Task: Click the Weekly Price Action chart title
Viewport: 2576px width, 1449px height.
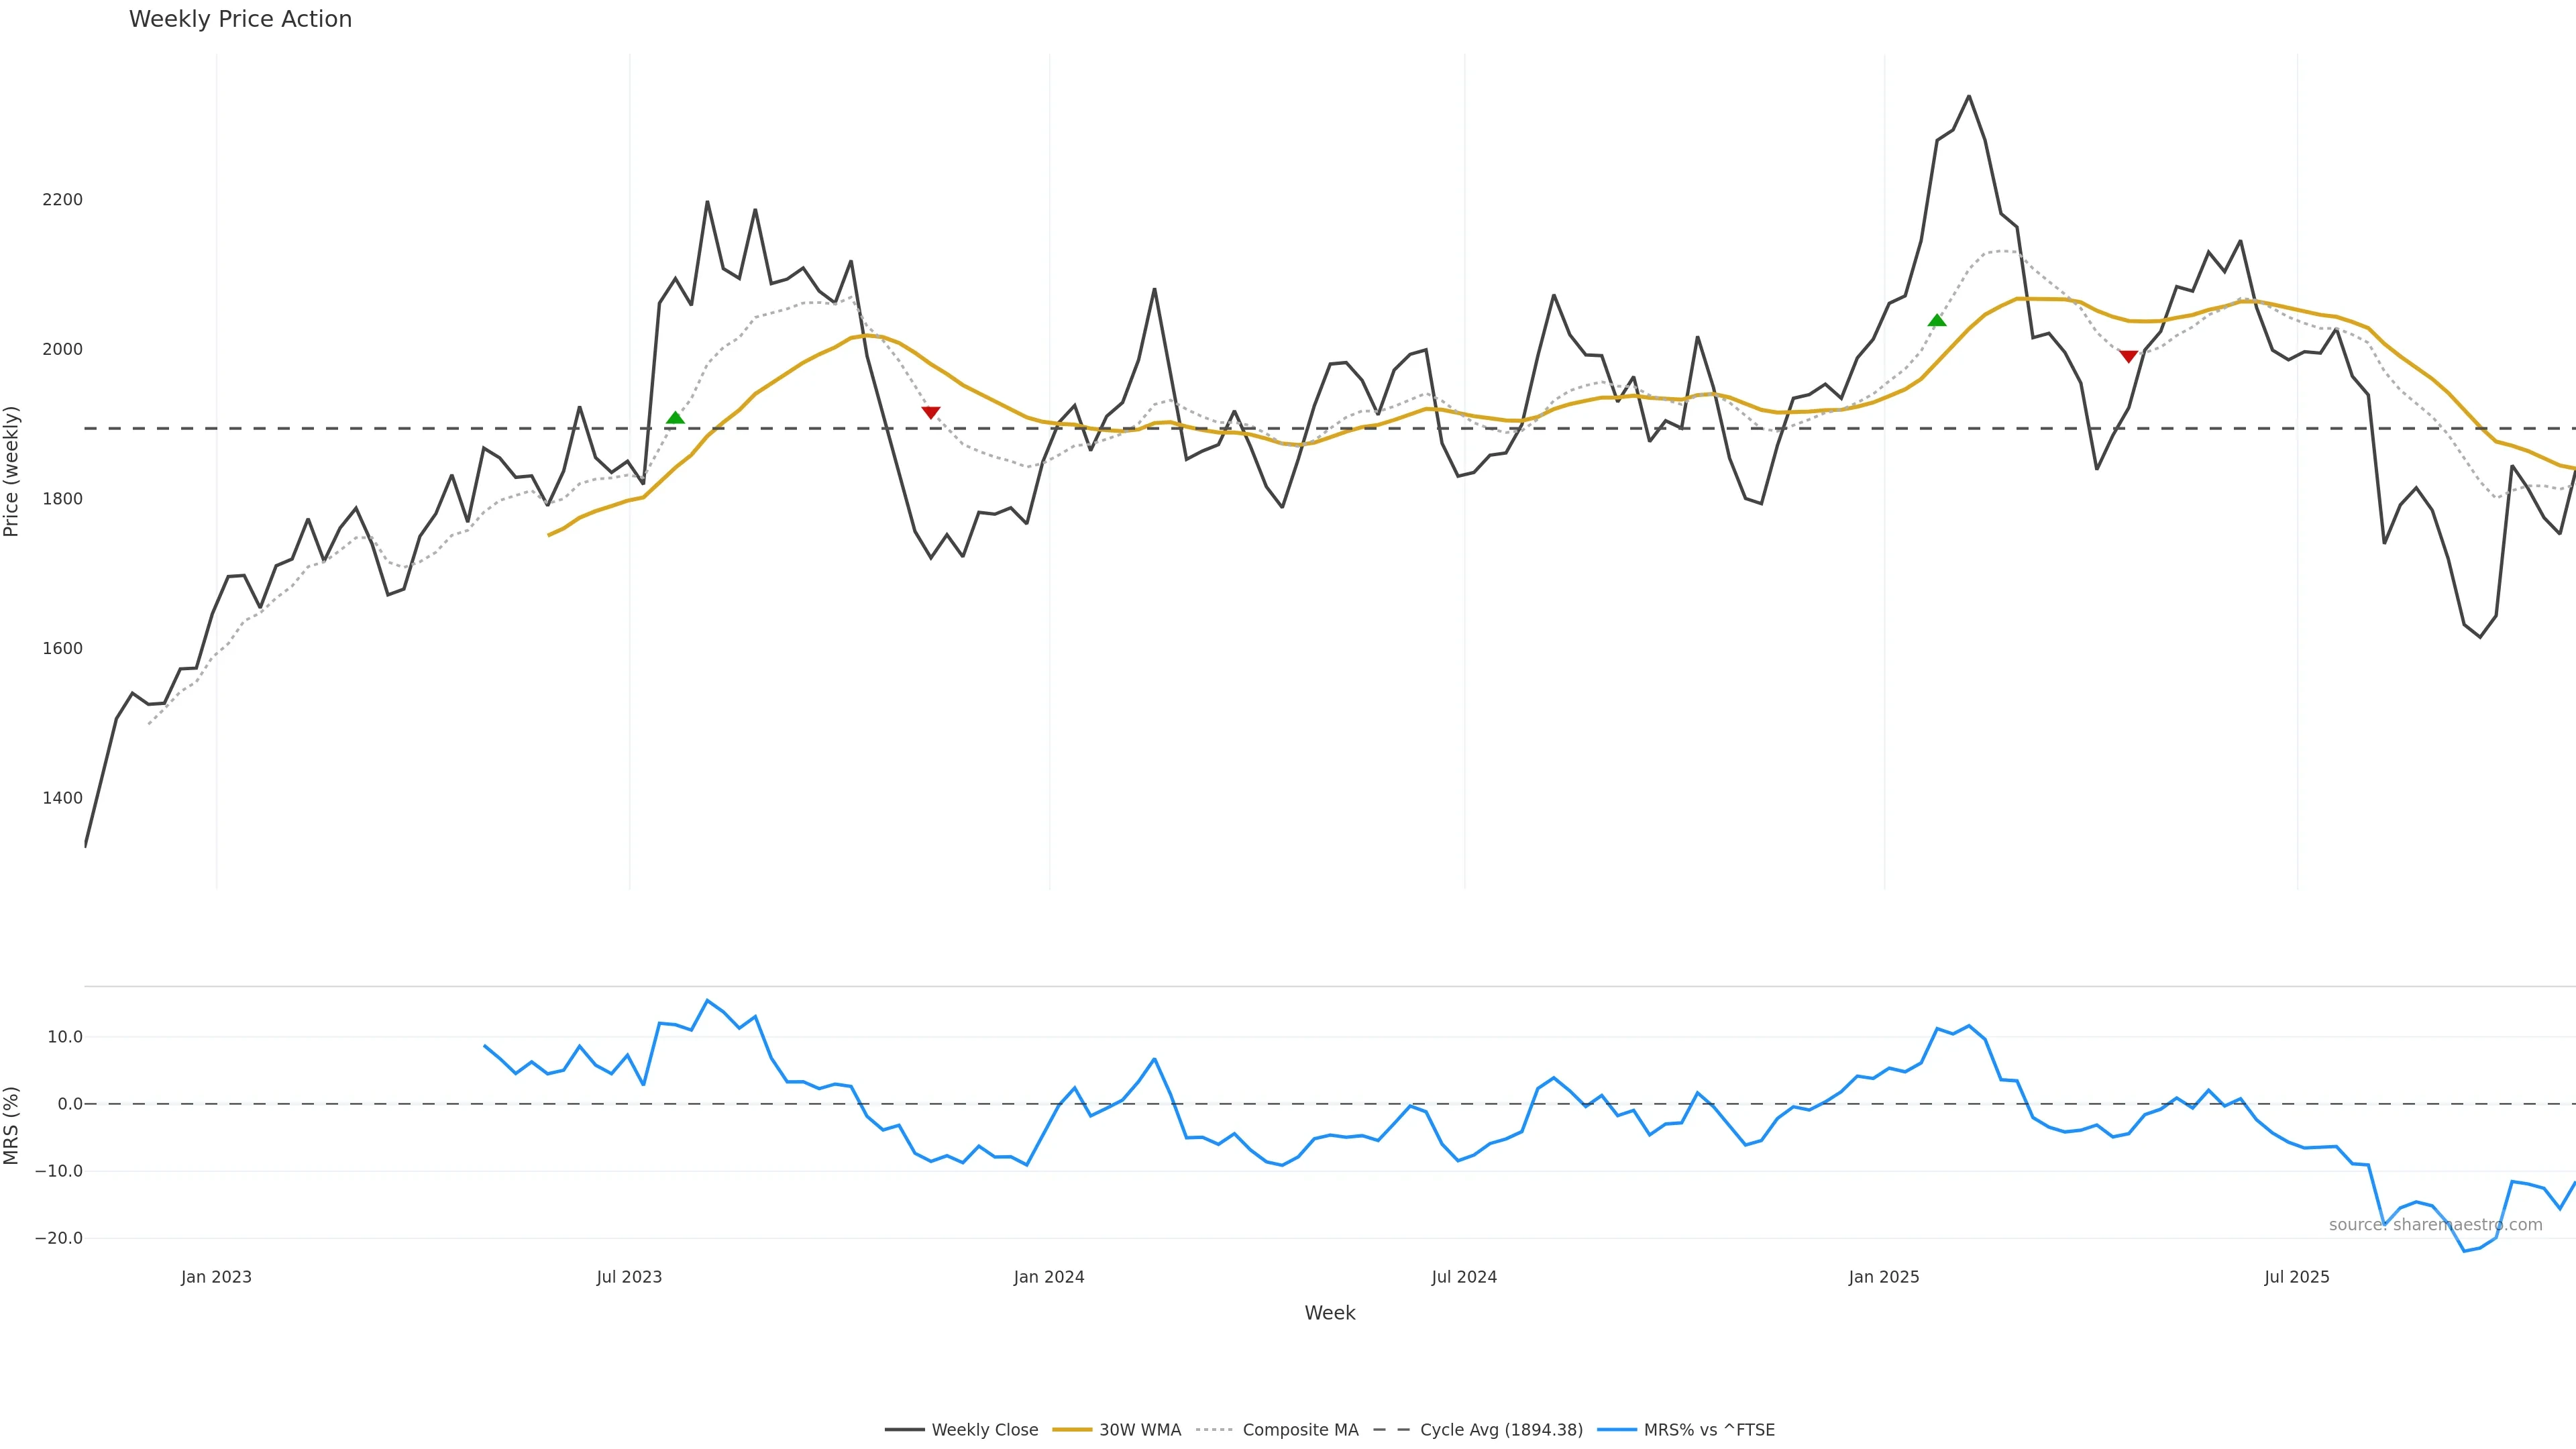Action: tap(240, 19)
